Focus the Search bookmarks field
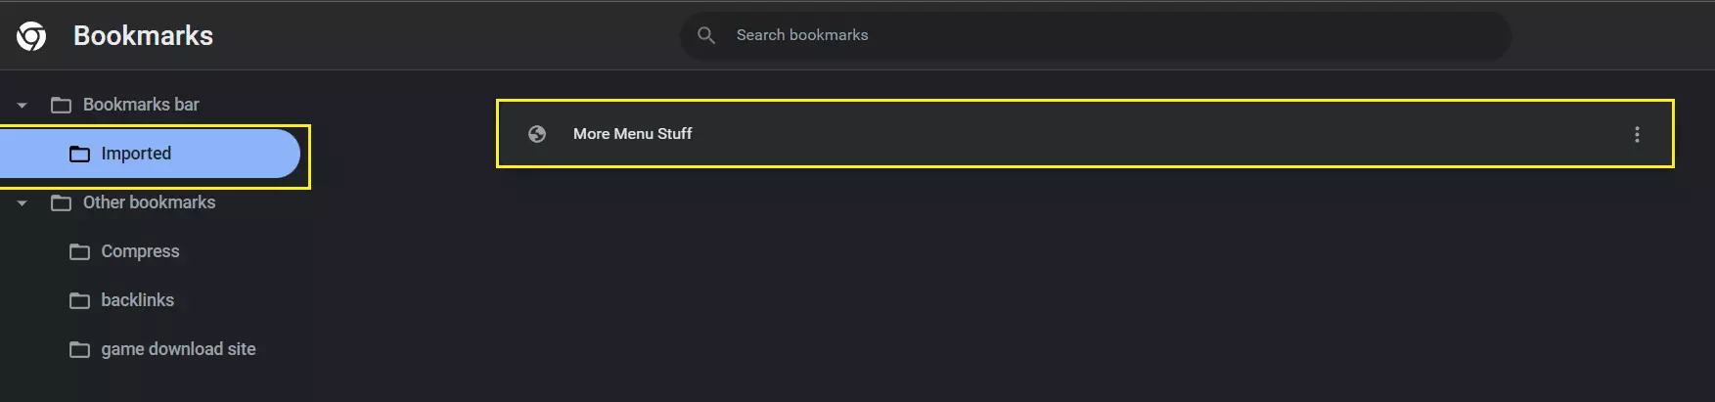Screen dimensions: 1715x402 click(x=1096, y=35)
